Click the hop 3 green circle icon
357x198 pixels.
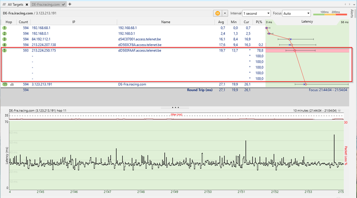(4, 39)
